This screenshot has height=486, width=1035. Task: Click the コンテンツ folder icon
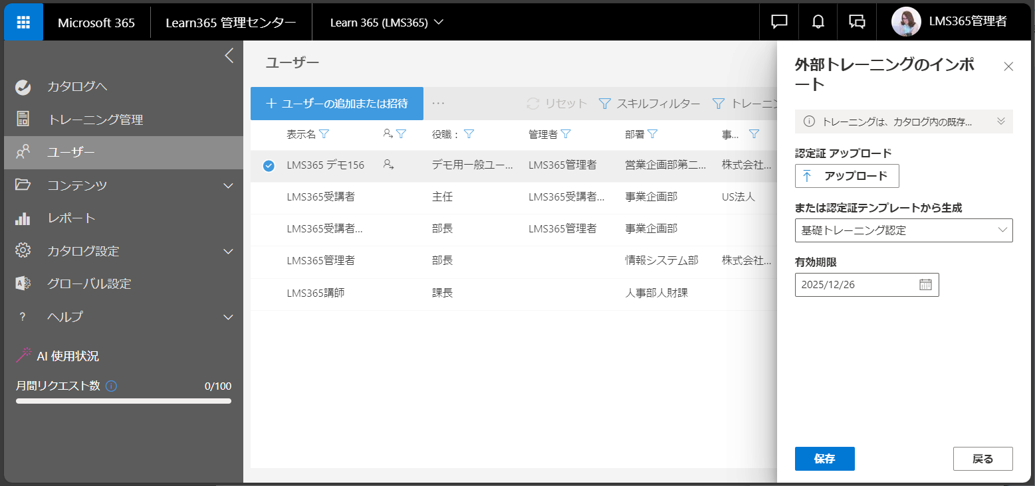(x=23, y=185)
